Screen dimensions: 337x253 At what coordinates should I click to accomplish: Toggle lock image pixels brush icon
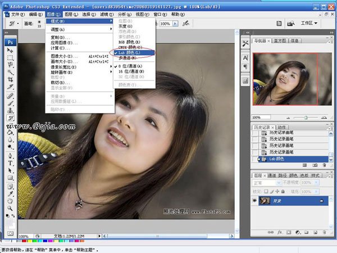272,191
